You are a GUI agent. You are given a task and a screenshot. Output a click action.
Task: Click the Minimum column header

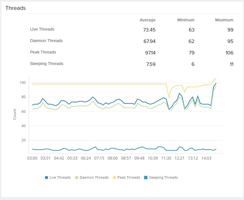186,20
